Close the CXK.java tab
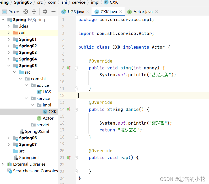209x184 pixels. click(x=121, y=12)
